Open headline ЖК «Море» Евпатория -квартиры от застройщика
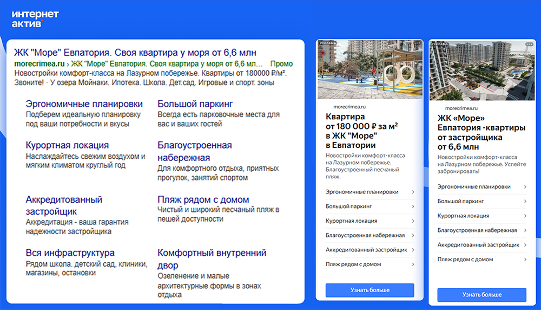 click(481, 132)
